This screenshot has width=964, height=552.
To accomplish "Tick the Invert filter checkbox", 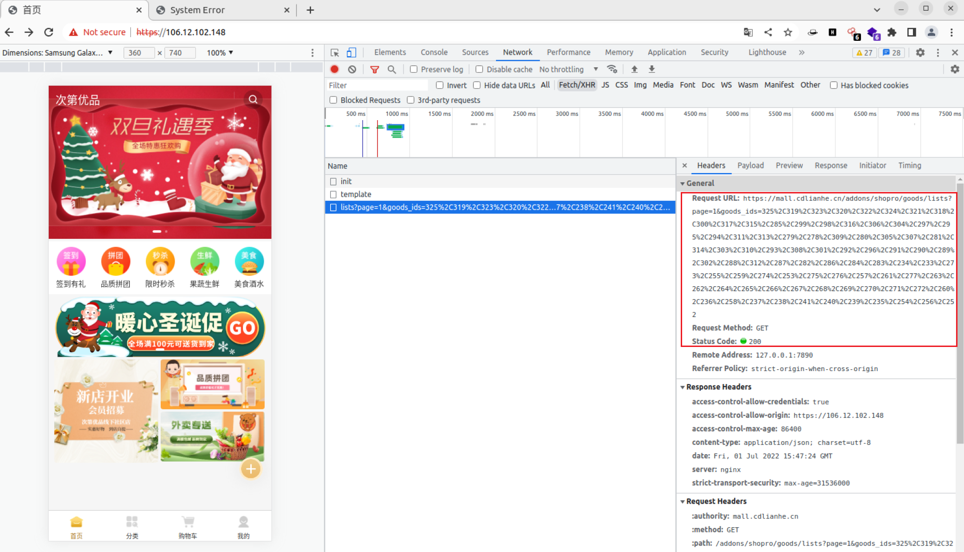I will point(440,85).
